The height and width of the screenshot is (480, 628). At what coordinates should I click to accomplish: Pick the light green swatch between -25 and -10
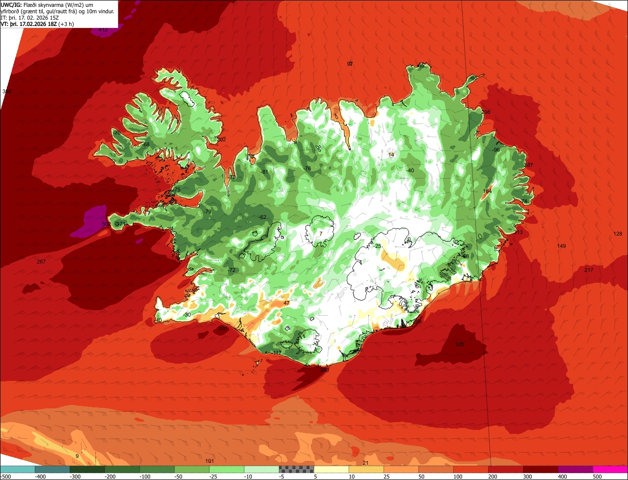tap(227, 469)
